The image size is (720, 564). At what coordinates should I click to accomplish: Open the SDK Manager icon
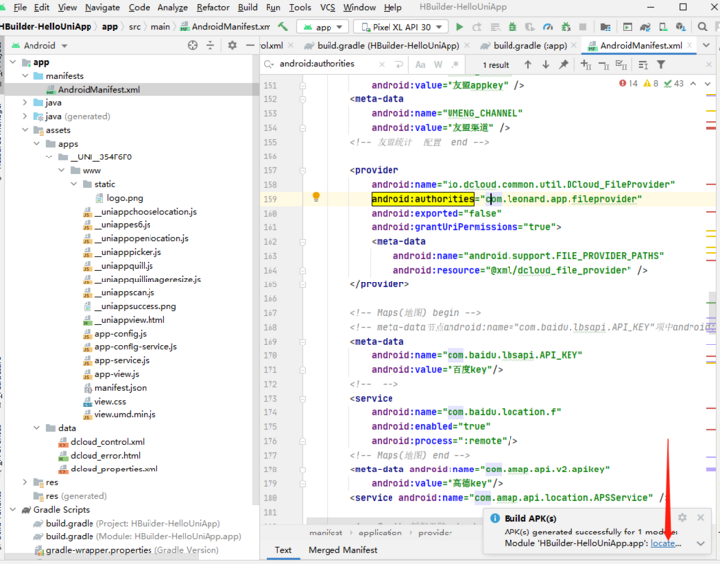click(681, 27)
